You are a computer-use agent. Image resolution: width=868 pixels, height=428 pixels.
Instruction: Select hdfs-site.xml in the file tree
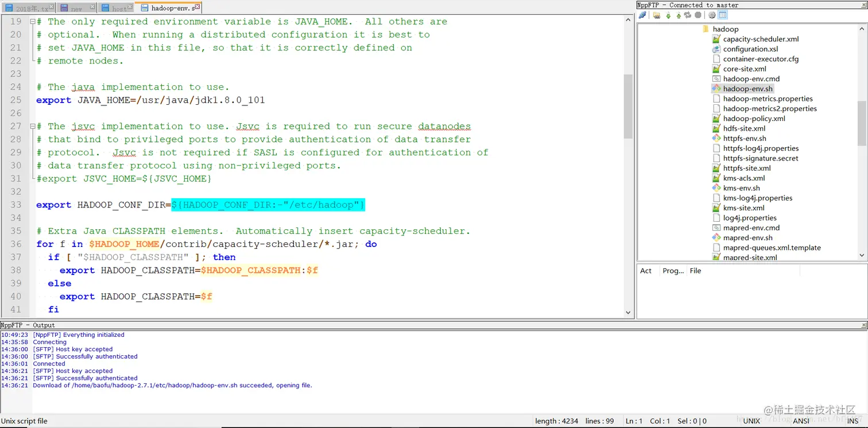tap(744, 128)
